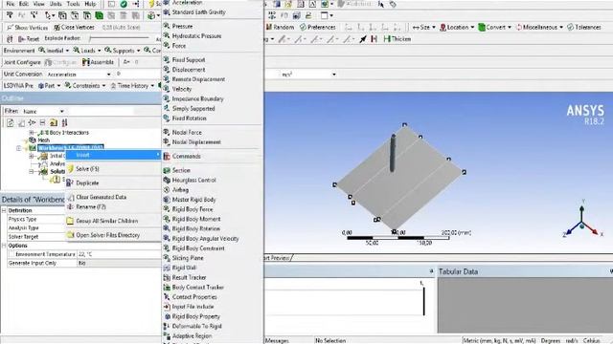This screenshot has width=613, height=344.
Task: Choose Fixed Support from the Insert submenu
Action: pyautogui.click(x=189, y=59)
